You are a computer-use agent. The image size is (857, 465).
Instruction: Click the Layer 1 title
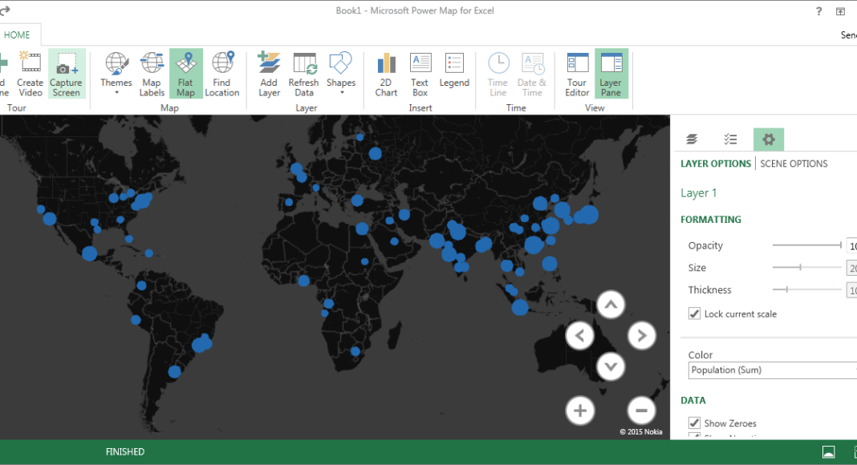coord(698,193)
